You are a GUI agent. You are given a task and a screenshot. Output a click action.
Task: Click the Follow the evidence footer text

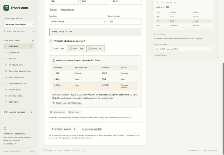pyautogui.click(x=210, y=150)
